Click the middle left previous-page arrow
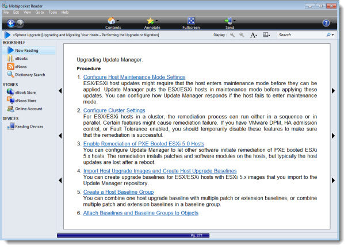The image size is (348, 249). [x=60, y=136]
